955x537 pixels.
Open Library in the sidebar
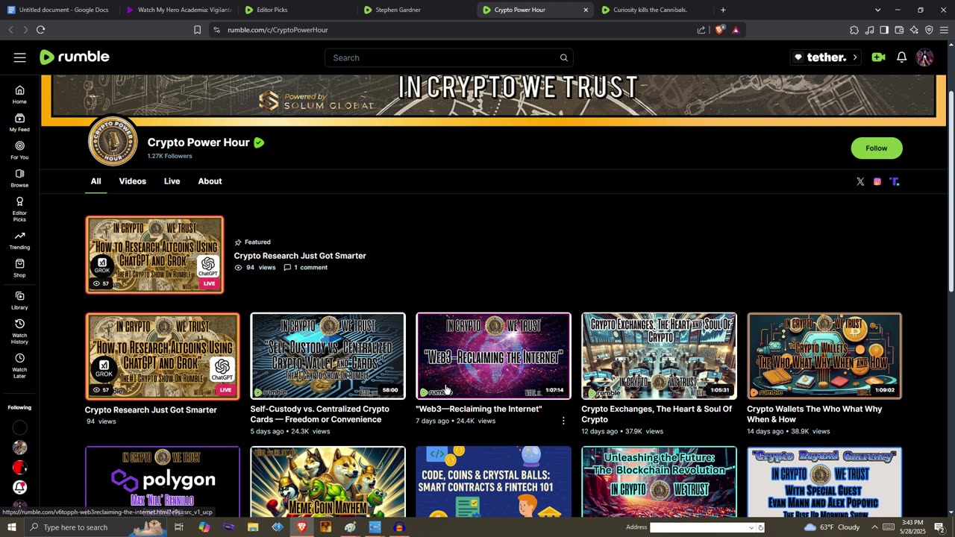(19, 301)
